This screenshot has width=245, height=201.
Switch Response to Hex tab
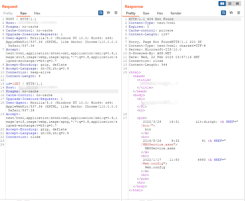160,13
